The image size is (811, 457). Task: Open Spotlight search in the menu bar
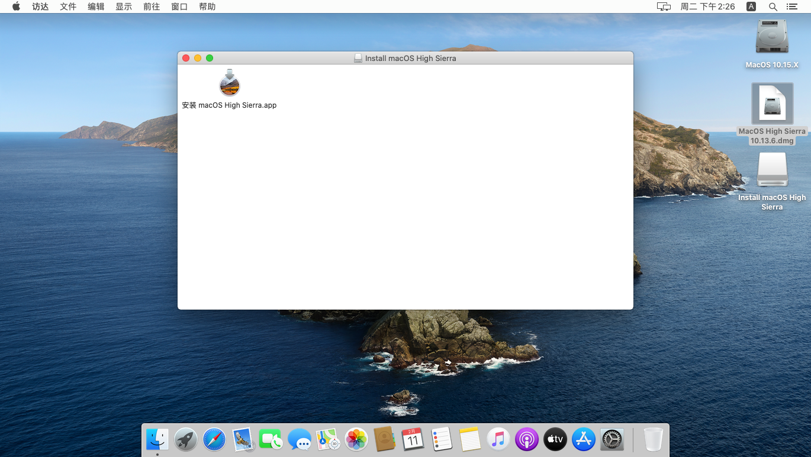773,7
